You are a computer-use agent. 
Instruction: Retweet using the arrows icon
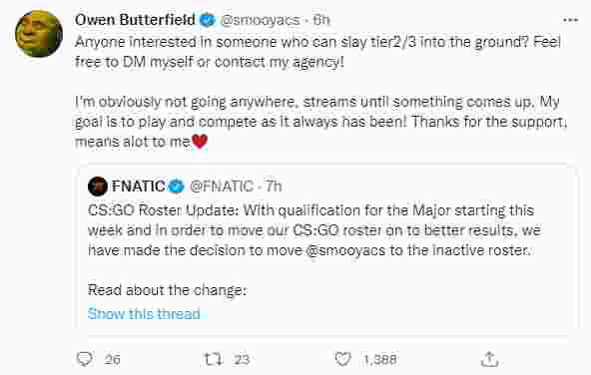214,359
